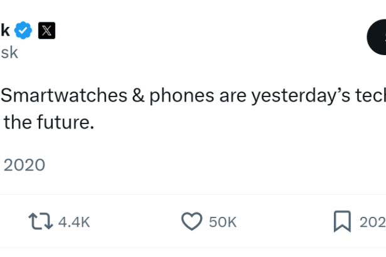Screen dimensions: 386x257
Task: Open the profile via the gray handle
Action: coord(9,53)
